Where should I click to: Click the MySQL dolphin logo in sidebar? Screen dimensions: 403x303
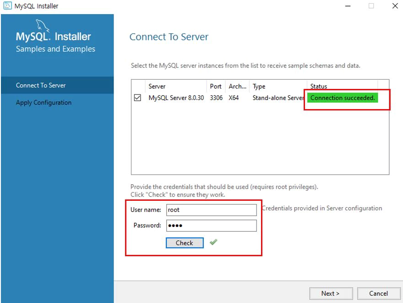tap(43, 26)
